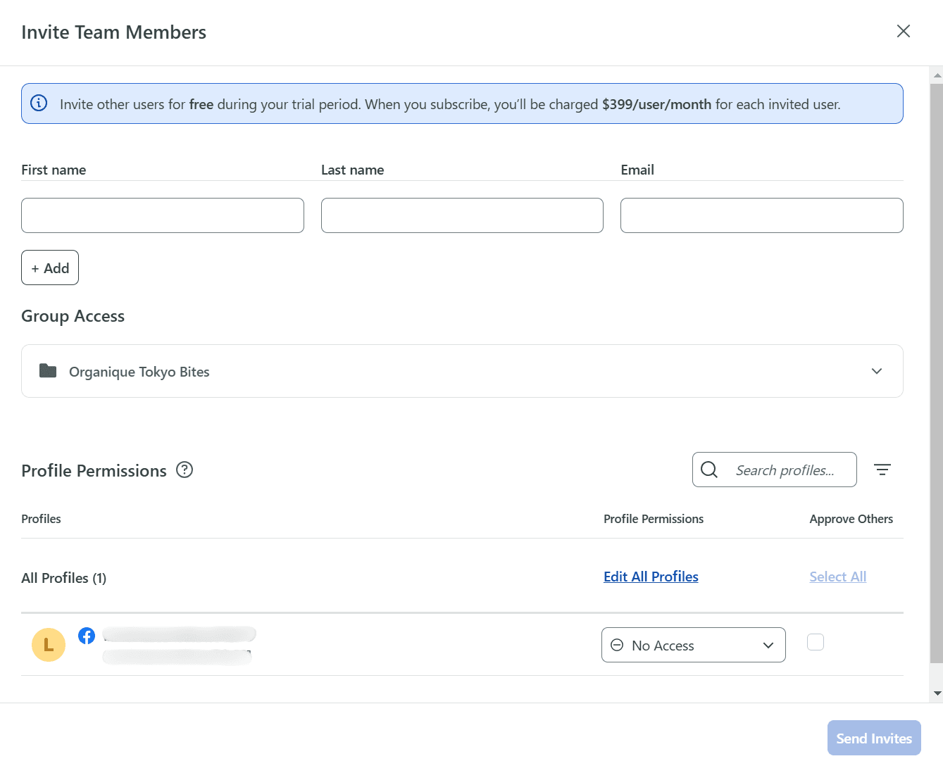943x761 pixels.
Task: Click the scrollbar down arrow
Action: tap(937, 693)
